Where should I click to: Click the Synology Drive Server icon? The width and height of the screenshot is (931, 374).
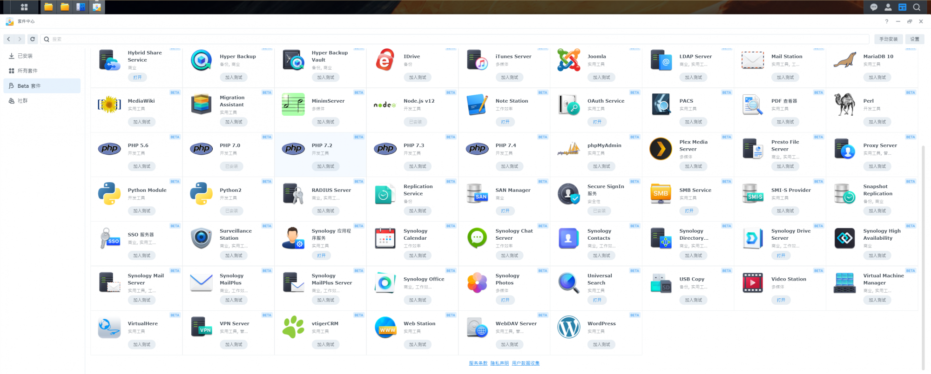pos(753,238)
